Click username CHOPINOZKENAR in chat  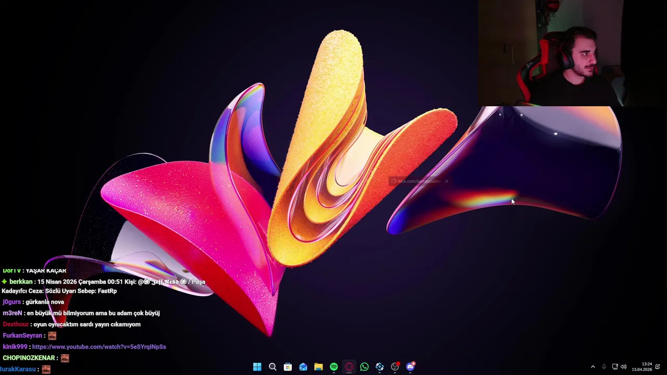pos(29,358)
